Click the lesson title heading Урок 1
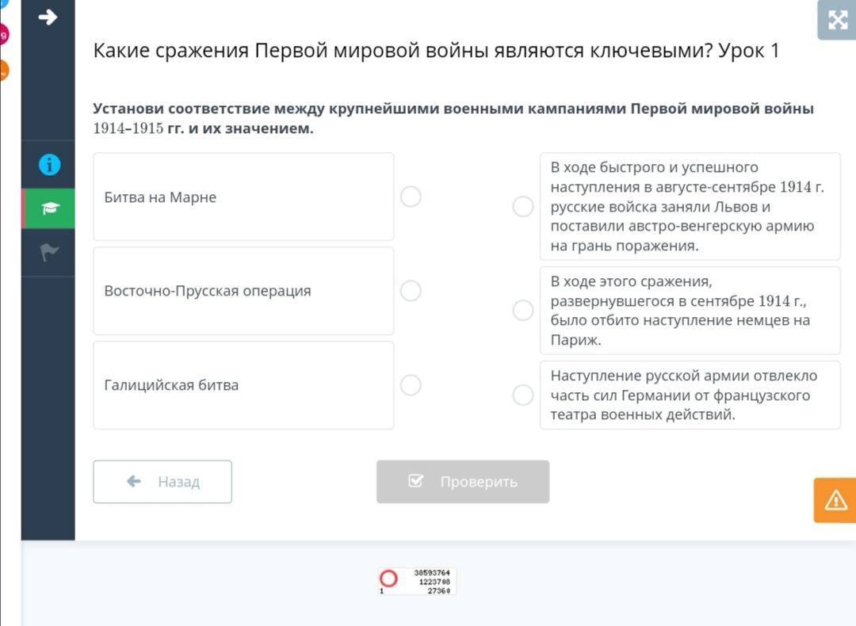 436,51
